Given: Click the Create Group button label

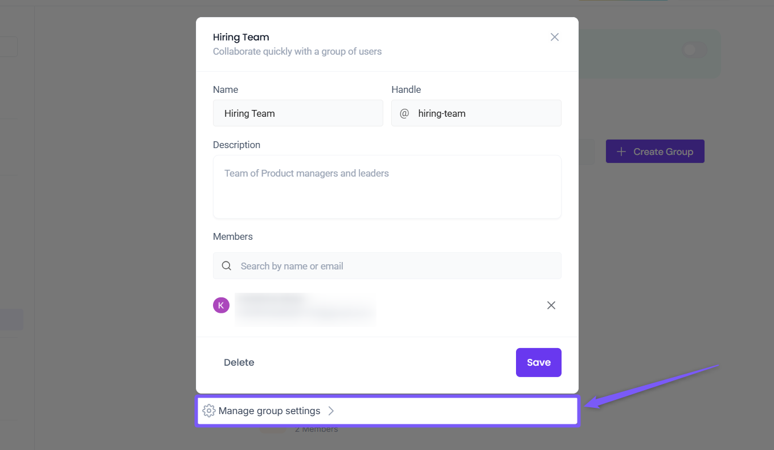Looking at the screenshot, I should coord(663,152).
